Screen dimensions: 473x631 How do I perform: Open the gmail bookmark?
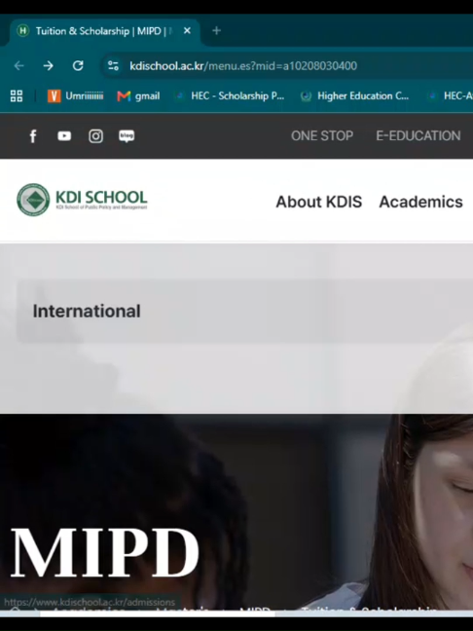tap(138, 95)
